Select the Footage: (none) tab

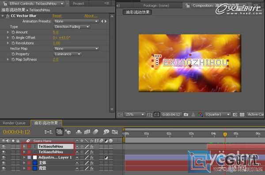[x=156, y=6]
